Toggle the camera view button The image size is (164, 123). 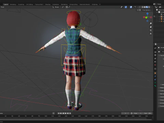151,30
